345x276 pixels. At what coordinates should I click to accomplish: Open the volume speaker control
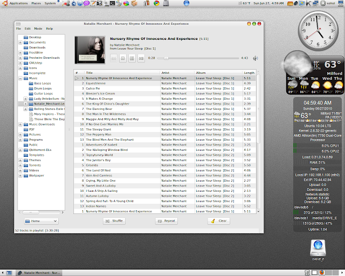pos(255,58)
